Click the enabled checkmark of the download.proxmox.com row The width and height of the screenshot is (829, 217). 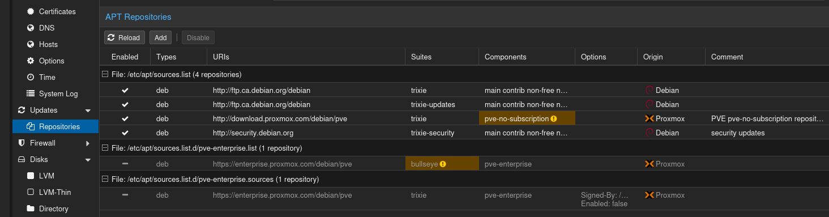[x=125, y=118]
